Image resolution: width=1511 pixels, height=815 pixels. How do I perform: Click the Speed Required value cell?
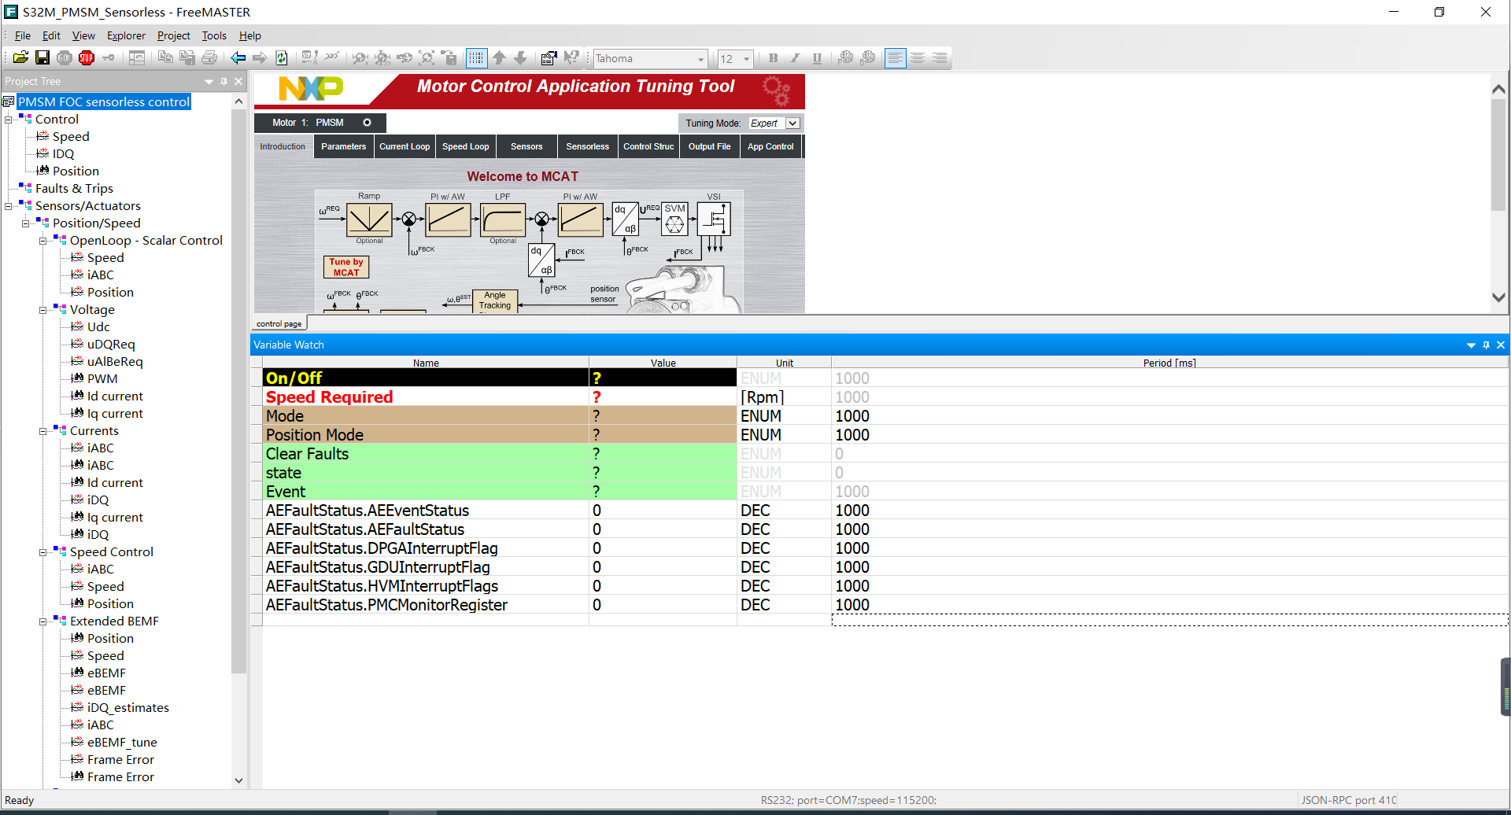(663, 397)
